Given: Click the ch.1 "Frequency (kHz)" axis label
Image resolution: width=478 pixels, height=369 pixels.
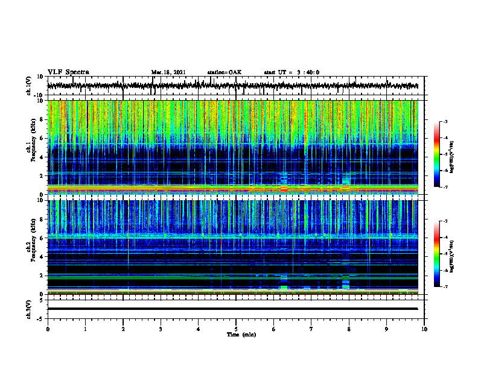Looking at the screenshot, I should tap(33, 141).
